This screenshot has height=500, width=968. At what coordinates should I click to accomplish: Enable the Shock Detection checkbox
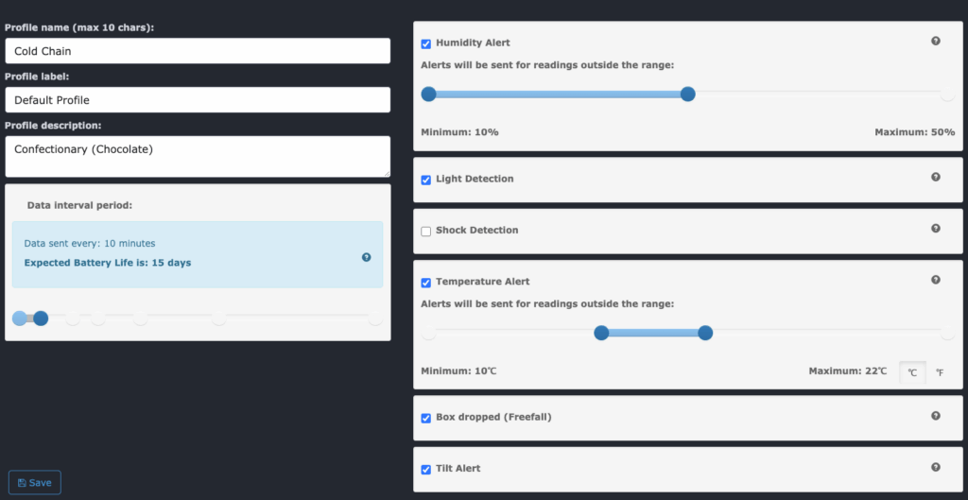[x=426, y=231]
